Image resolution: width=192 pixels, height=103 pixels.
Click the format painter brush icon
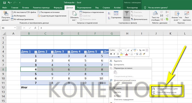coord(144,54)
